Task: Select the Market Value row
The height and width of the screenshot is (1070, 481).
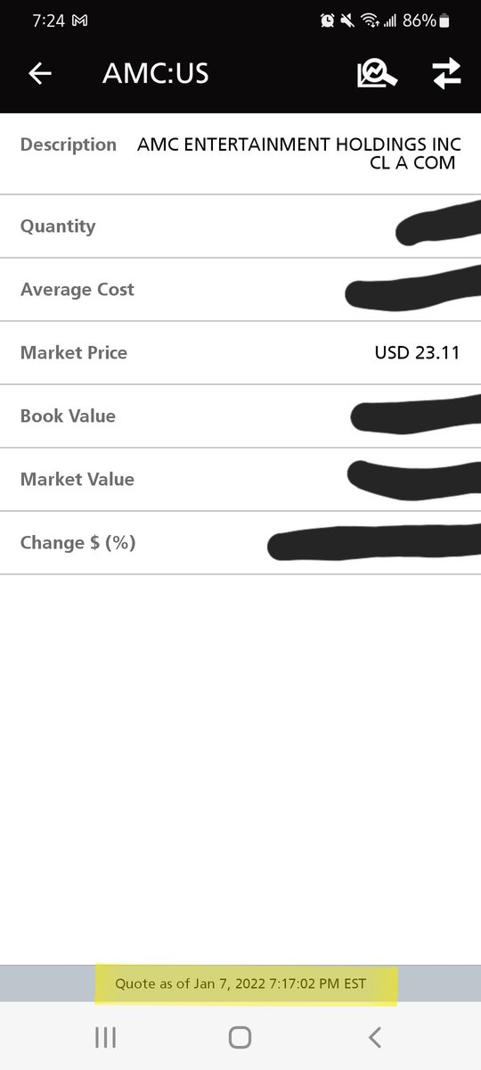Action: [x=240, y=479]
